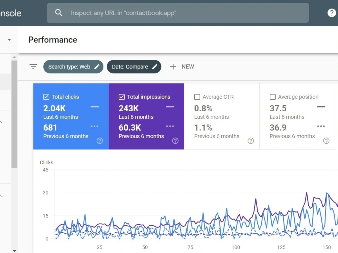The image size is (338, 253).
Task: Open the help question mark icon in header
Action: [x=332, y=13]
